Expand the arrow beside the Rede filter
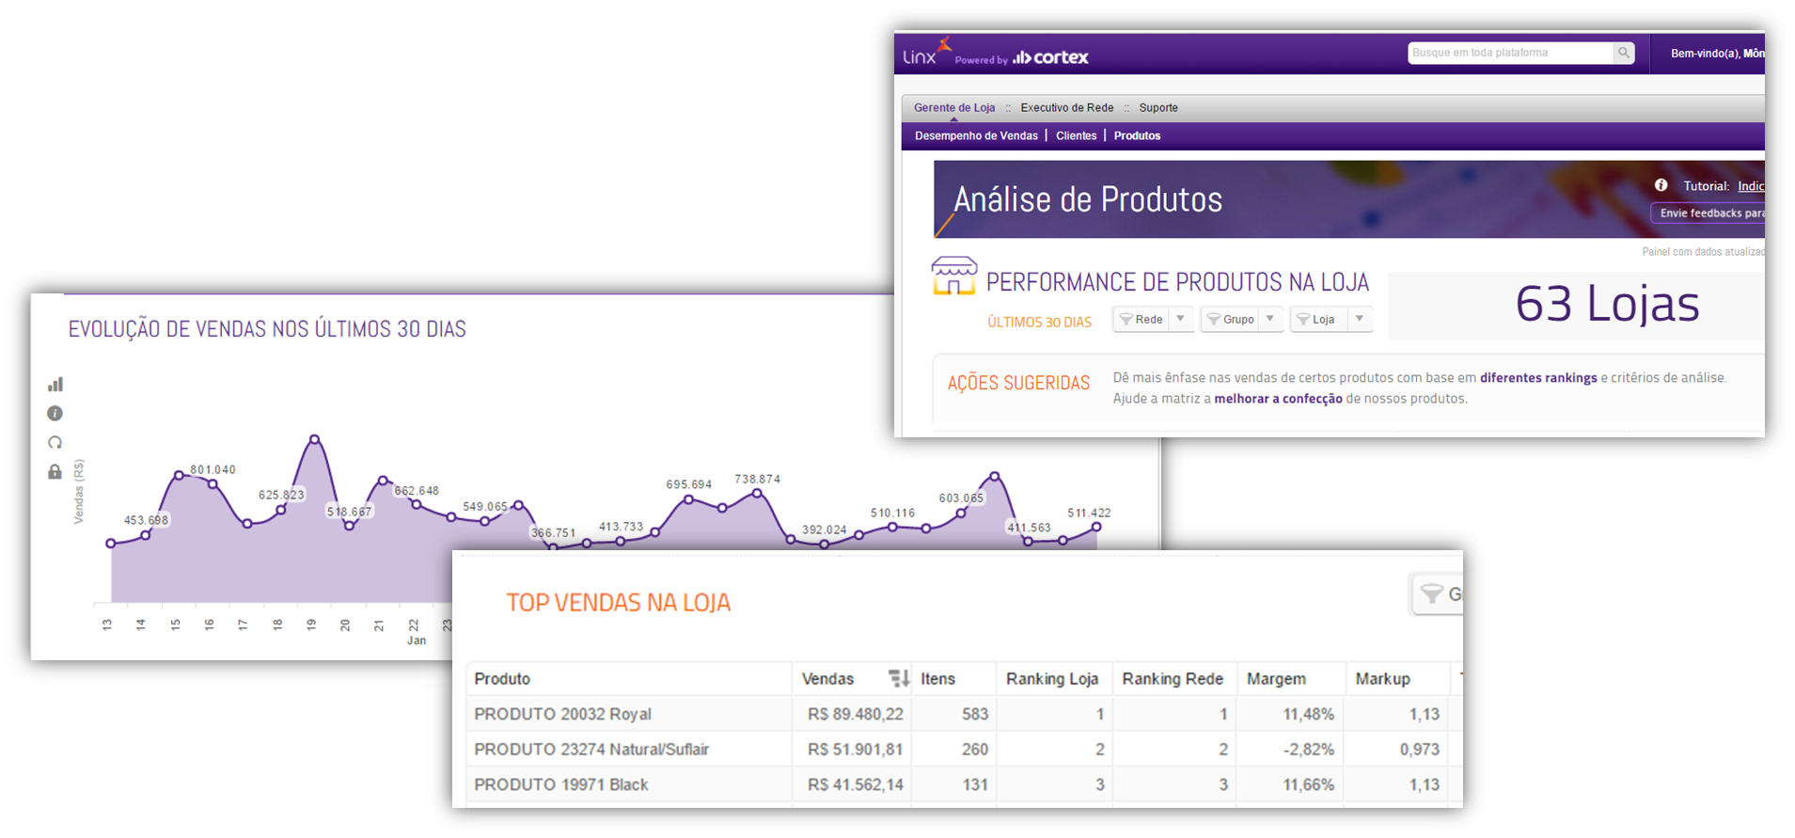1795x838 pixels. 1181,319
